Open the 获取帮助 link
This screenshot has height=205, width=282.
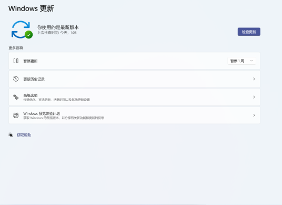(x=24, y=135)
